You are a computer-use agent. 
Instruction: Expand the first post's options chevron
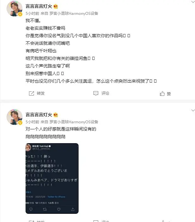click(193, 2)
